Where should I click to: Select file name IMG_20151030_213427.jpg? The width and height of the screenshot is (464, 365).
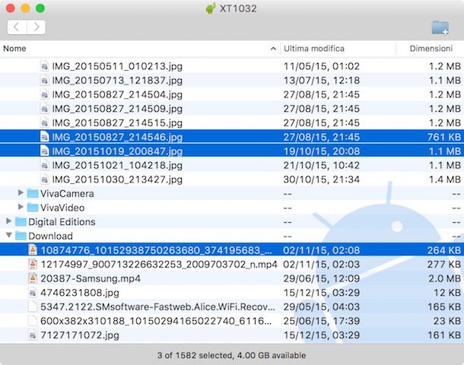coord(117,179)
